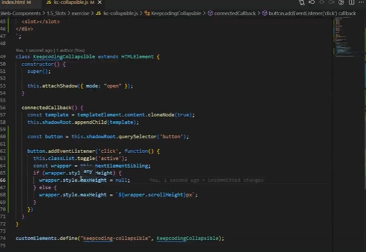Click the "open" string on line 53
This screenshot has width=366, height=252.
pos(112,86)
